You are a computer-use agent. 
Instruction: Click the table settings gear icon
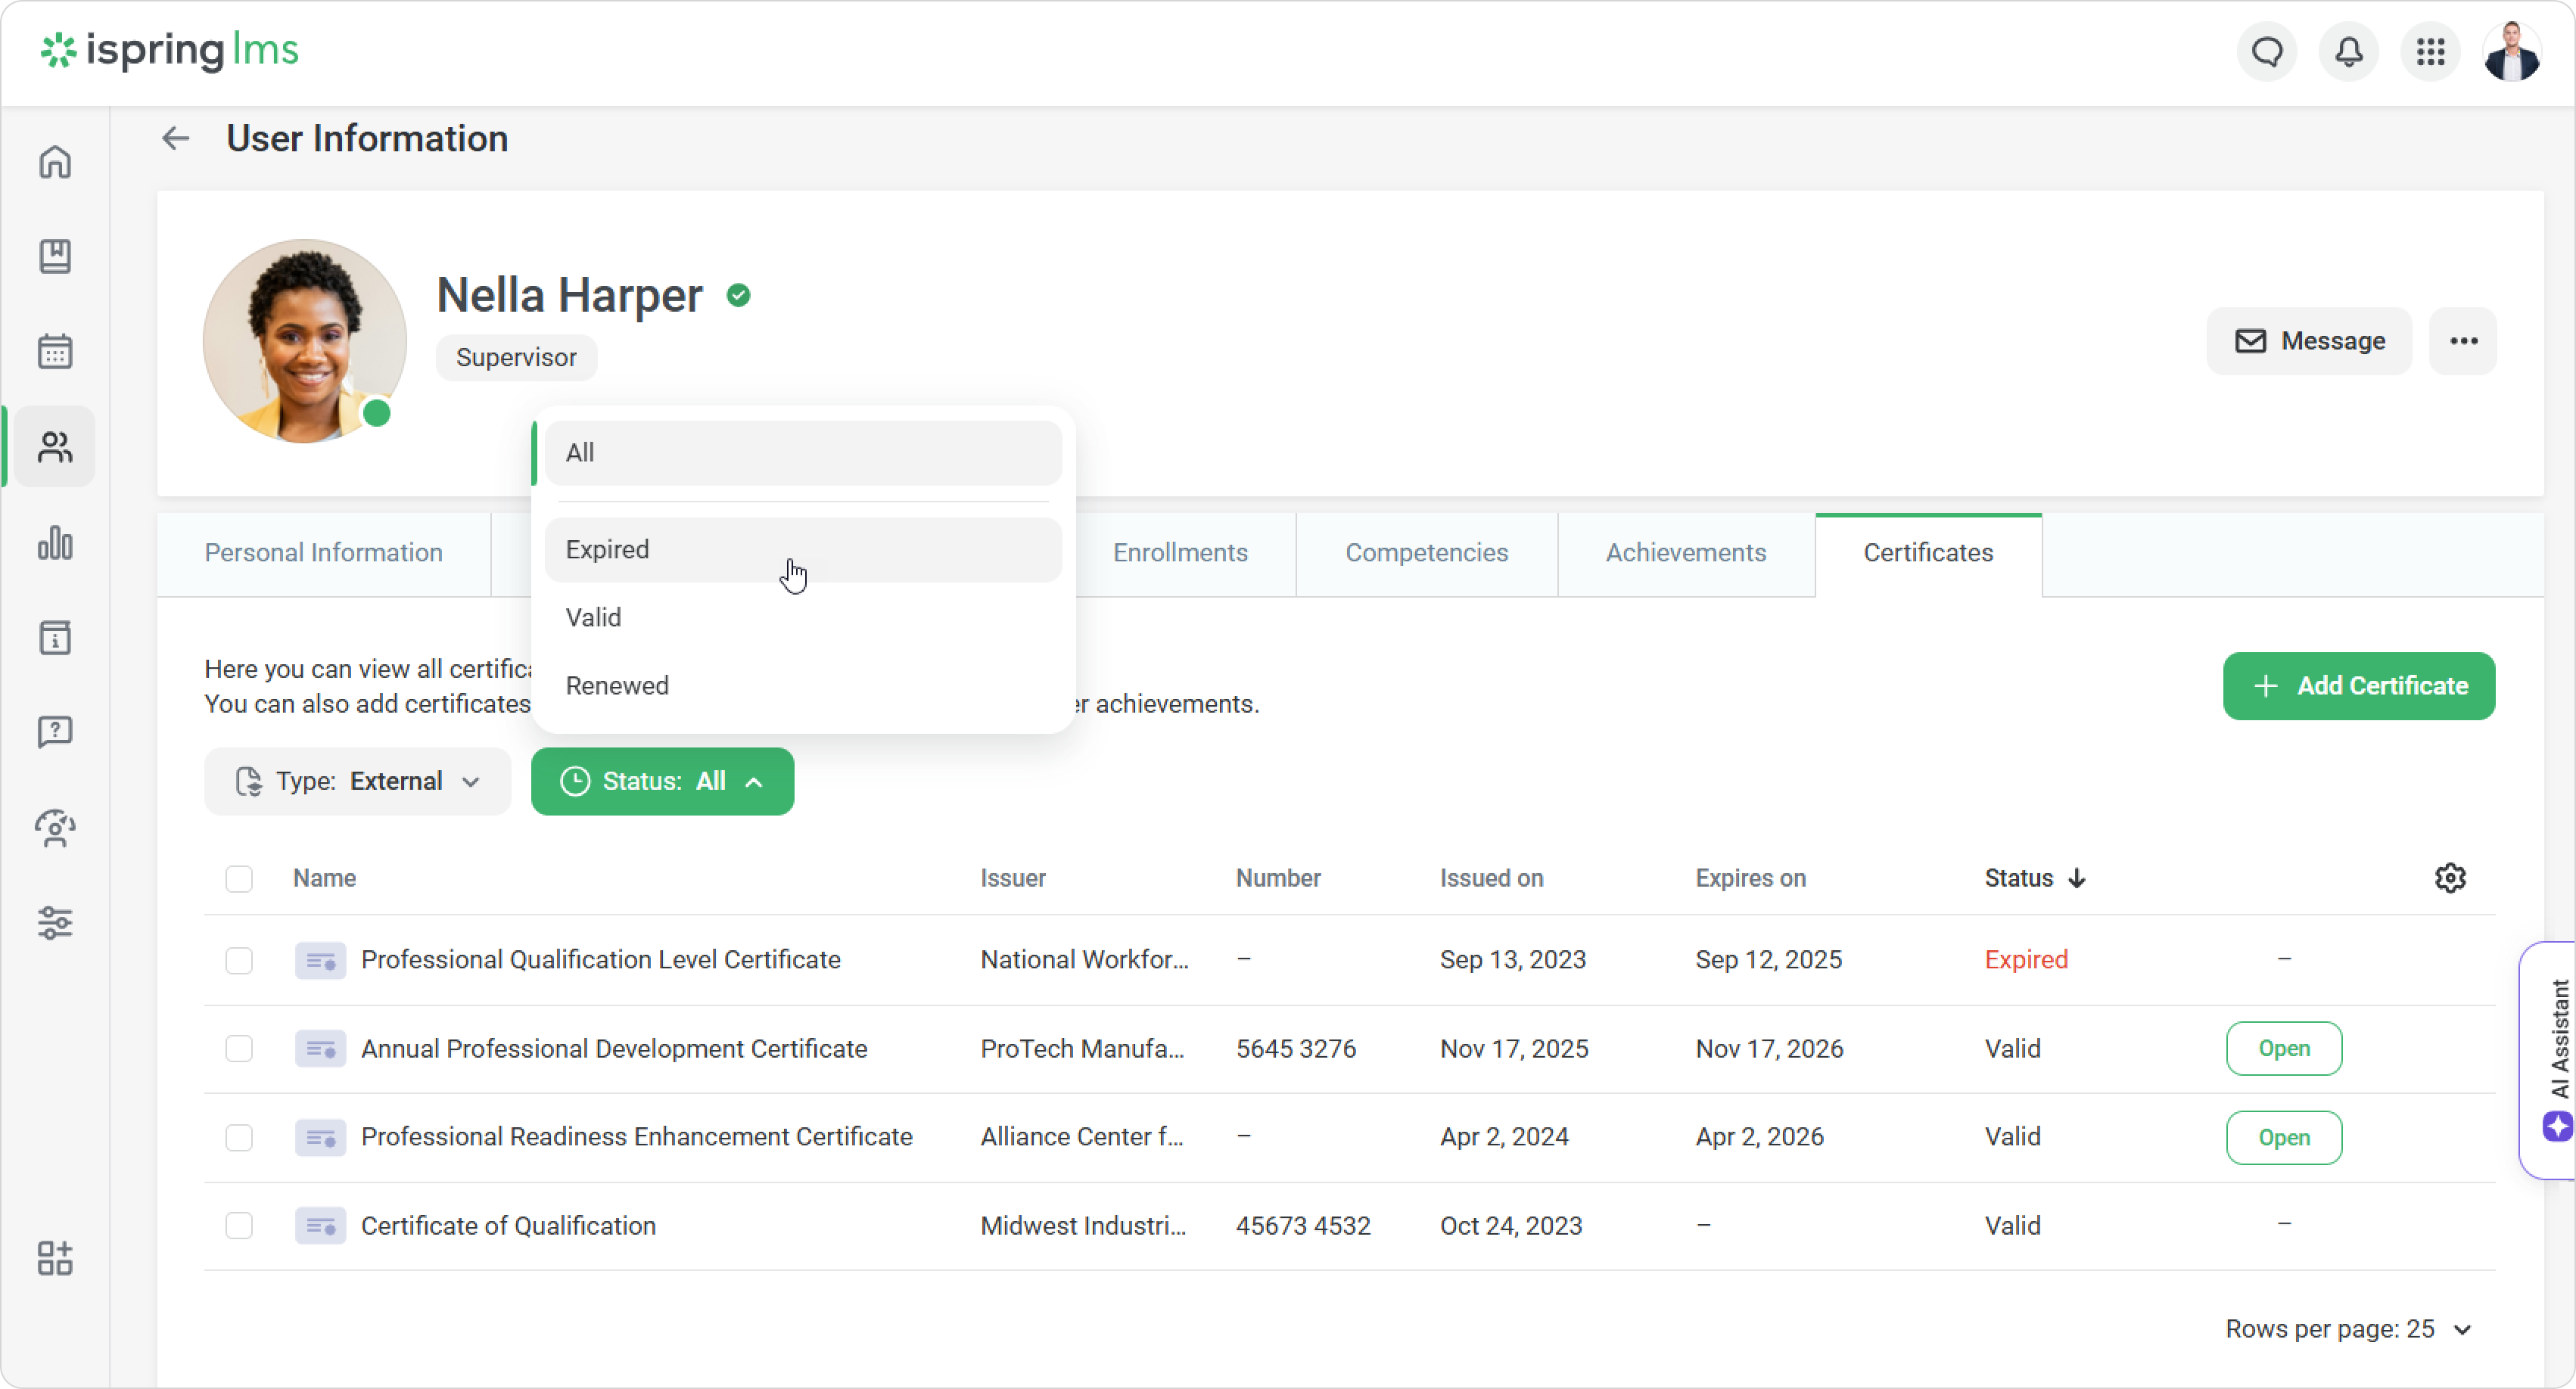click(x=2449, y=878)
